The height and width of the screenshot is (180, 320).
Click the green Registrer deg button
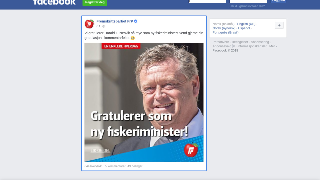(95, 2)
